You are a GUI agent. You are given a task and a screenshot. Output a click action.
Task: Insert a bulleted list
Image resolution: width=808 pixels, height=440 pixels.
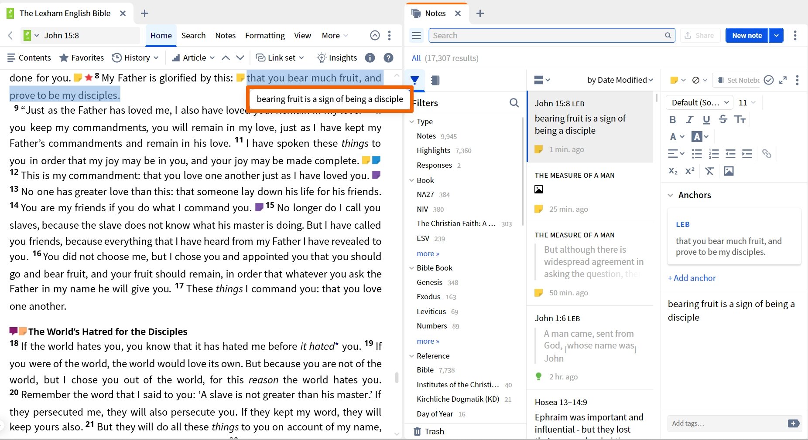tap(697, 153)
